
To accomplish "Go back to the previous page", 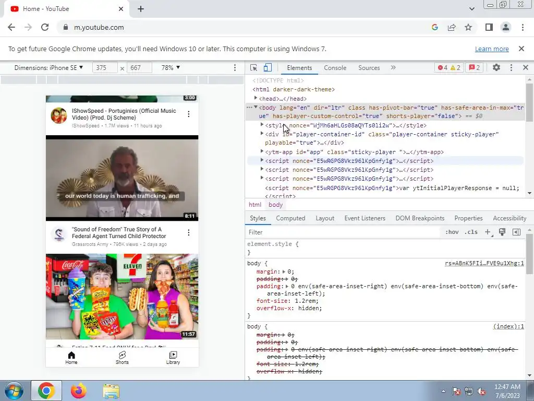I will [11, 27].
